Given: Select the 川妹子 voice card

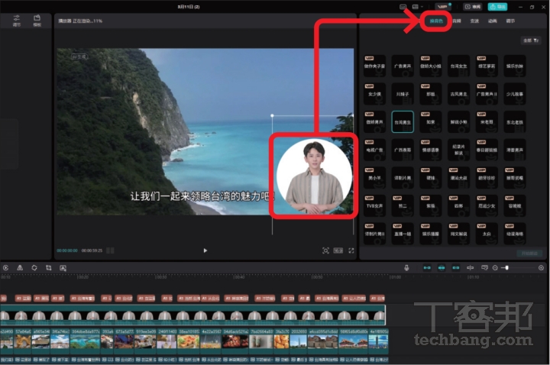Looking at the screenshot, I should (403, 94).
